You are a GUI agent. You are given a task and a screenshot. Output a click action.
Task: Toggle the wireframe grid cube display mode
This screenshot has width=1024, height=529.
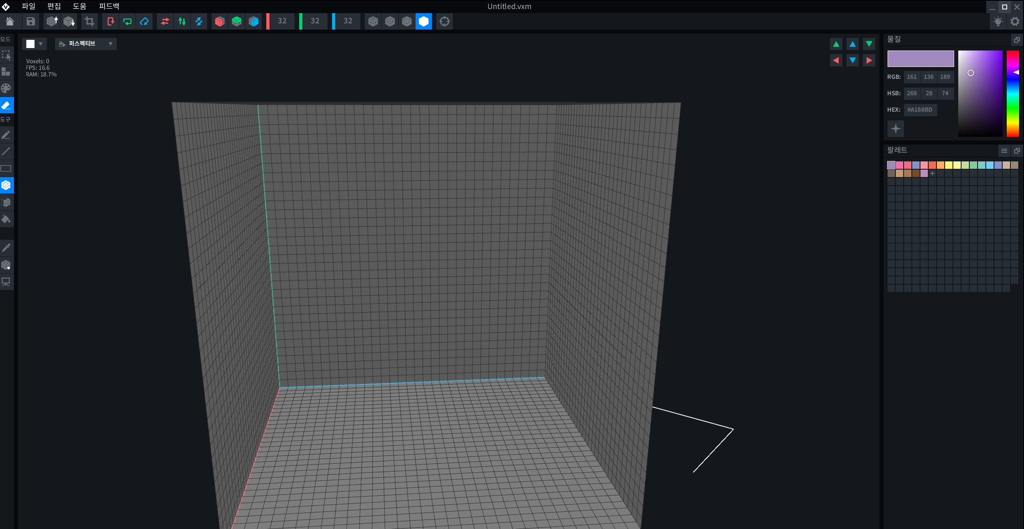(373, 21)
